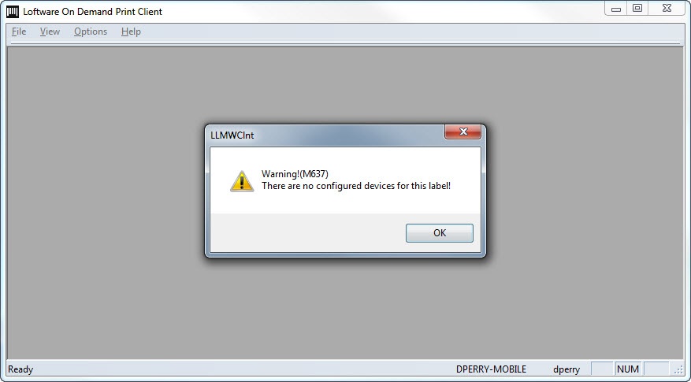The image size is (691, 382).
Task: Close the Loftware On Demand Print Client
Action: [x=667, y=9]
